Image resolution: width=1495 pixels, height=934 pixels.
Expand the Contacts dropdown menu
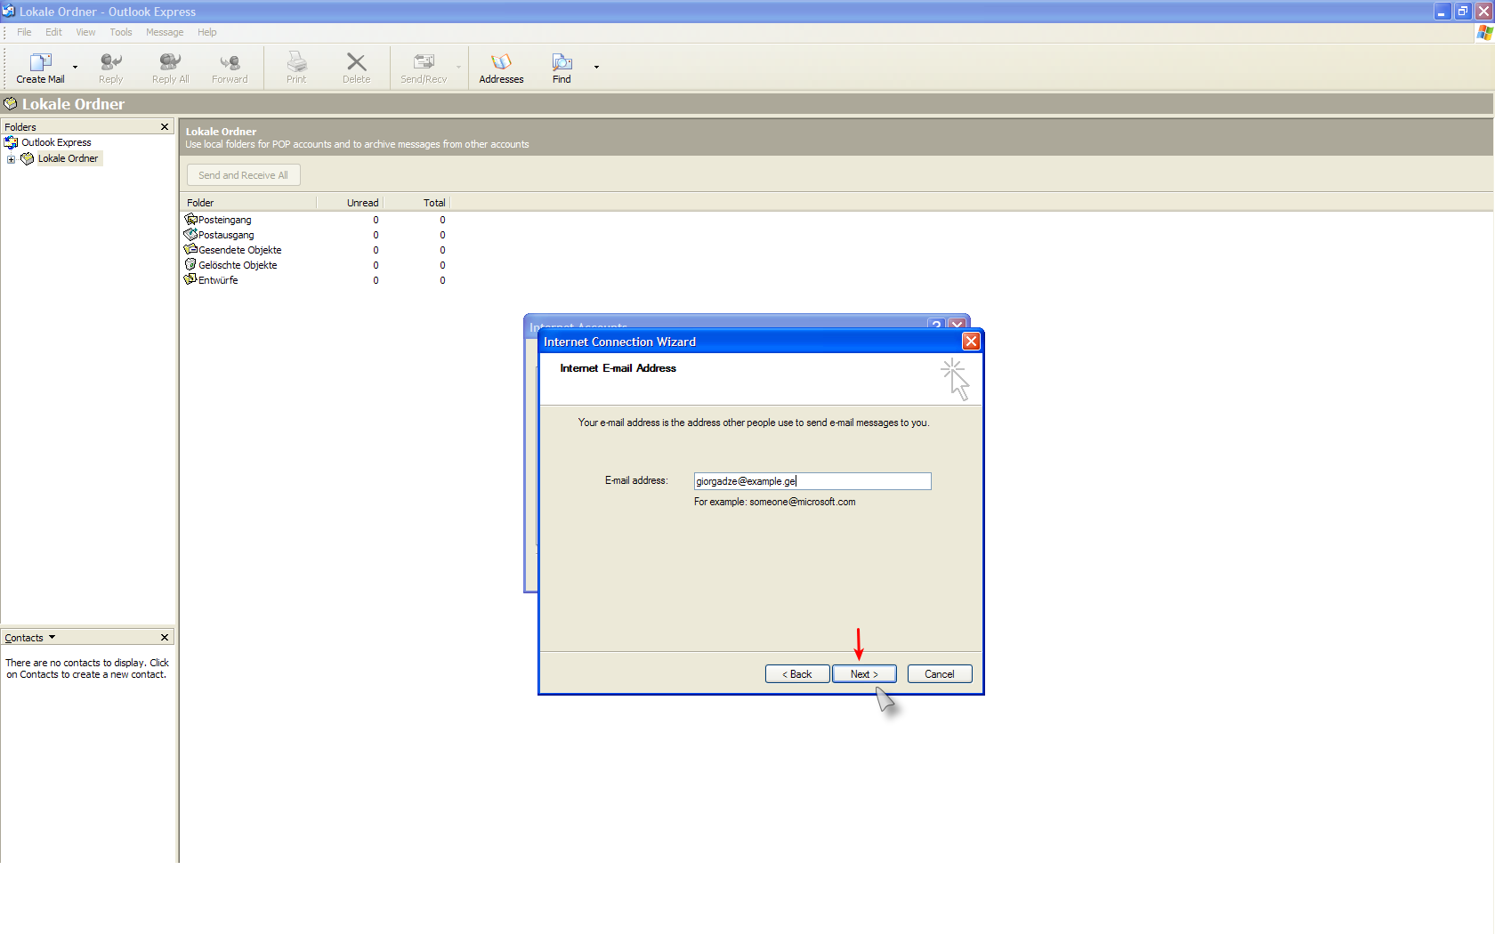click(x=52, y=638)
